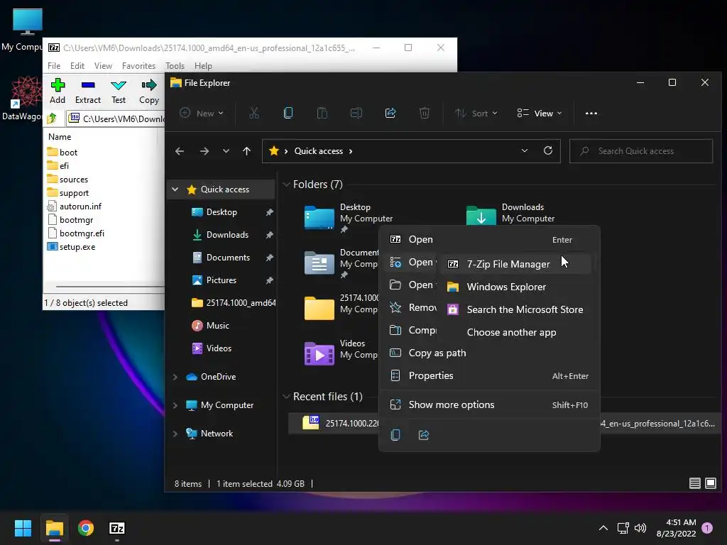Click Open in the context menu

tap(489, 240)
